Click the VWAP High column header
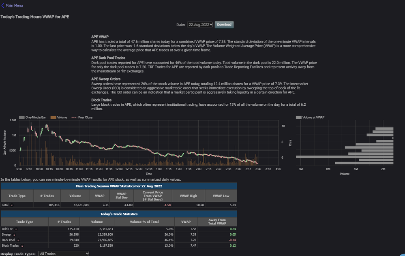The width and height of the screenshot is (405, 256). (188, 196)
